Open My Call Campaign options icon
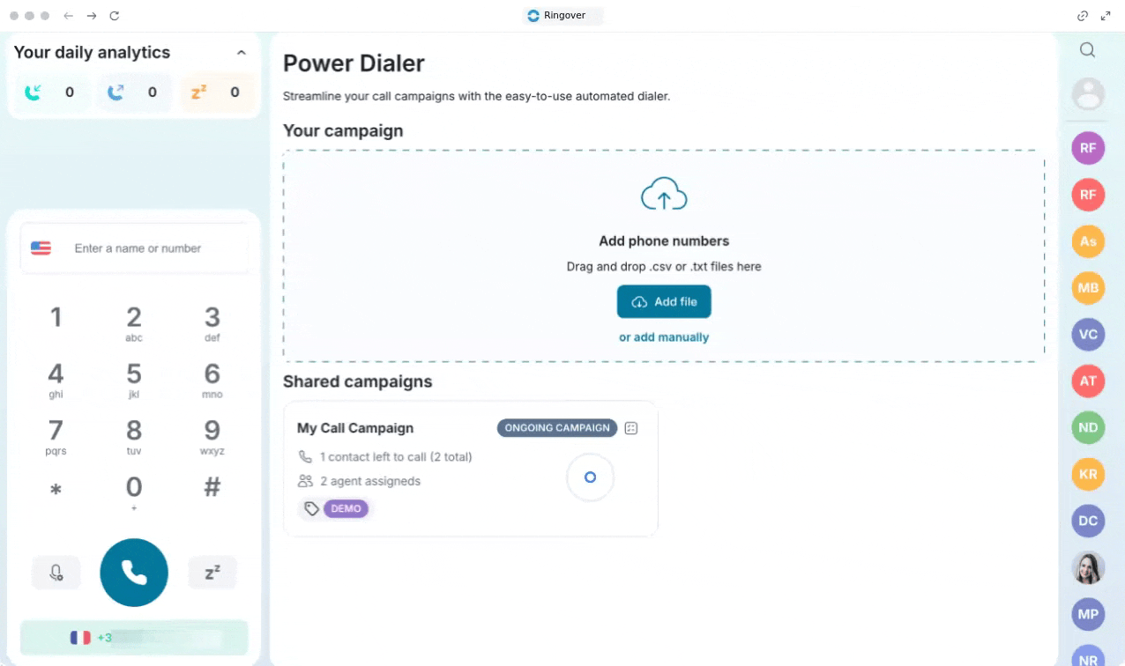This screenshot has height=666, width=1125. 630,428
